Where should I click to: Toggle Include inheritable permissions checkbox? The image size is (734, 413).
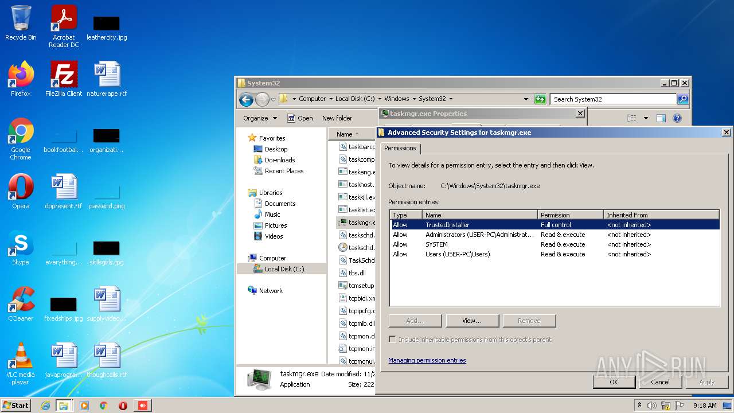coord(392,340)
